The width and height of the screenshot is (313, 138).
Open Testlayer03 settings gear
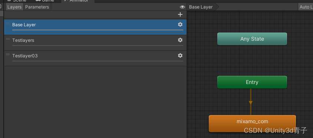click(x=180, y=55)
